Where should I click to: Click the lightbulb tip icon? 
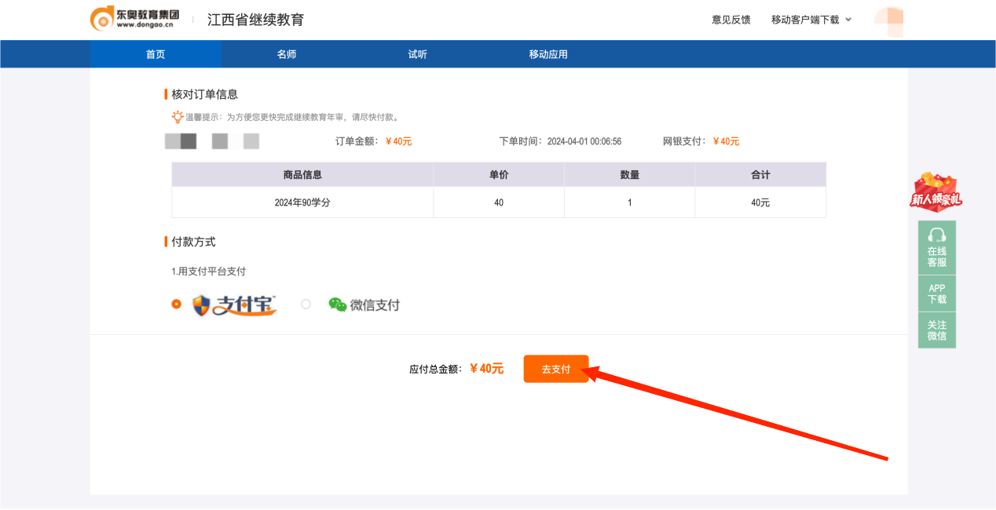pos(178,117)
